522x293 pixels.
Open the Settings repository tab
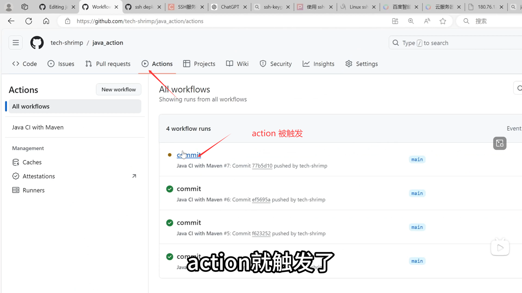(361, 64)
